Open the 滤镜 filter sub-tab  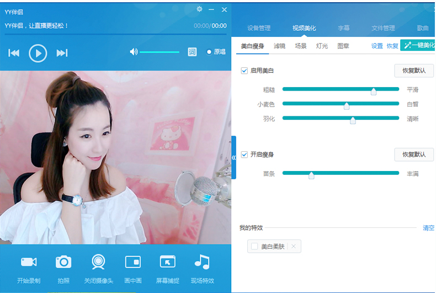pos(279,46)
